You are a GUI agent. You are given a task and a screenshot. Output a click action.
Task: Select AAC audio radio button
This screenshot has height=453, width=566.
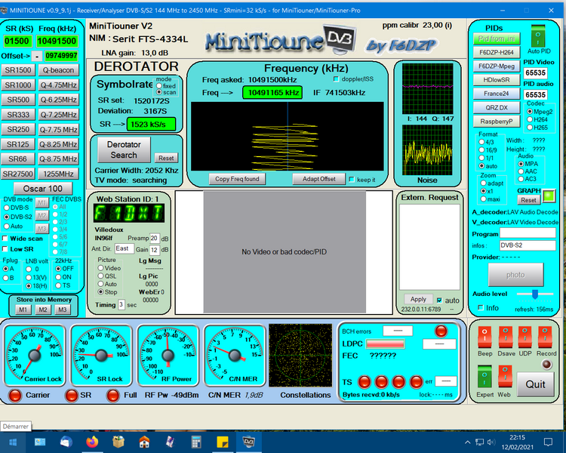(521, 171)
